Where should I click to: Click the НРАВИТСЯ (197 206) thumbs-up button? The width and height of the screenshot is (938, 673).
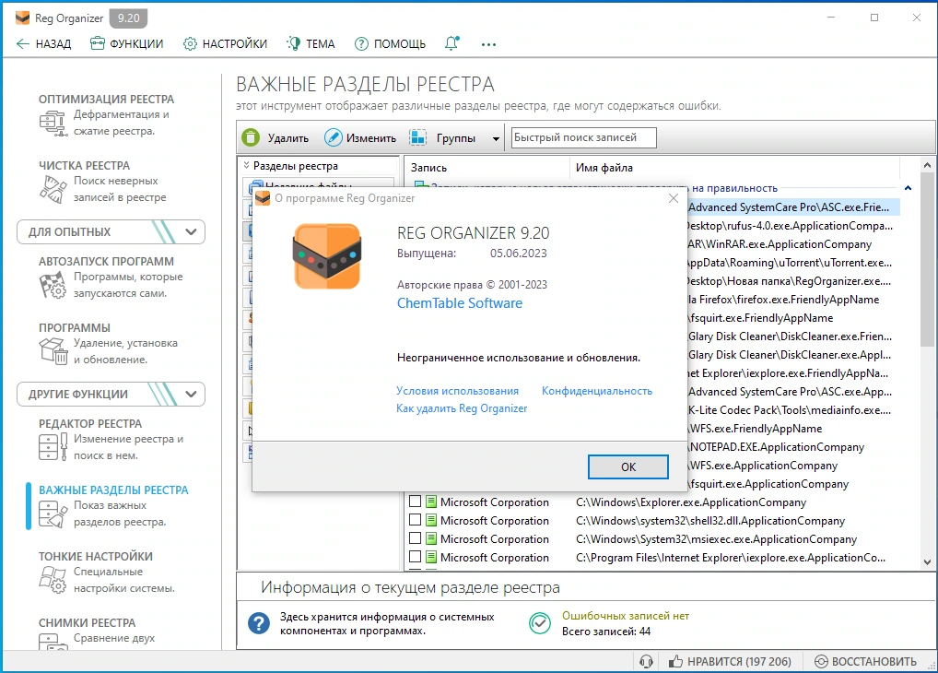pos(730,662)
